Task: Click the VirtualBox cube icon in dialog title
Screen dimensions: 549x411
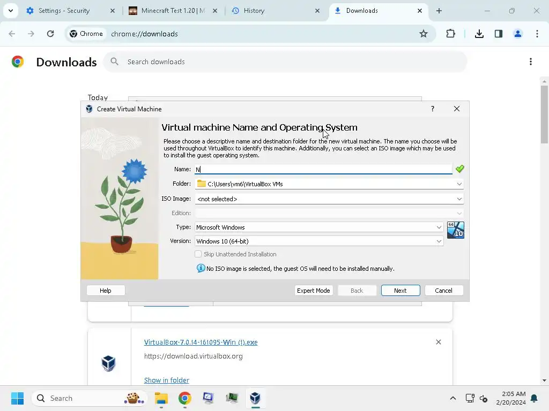Action: 90,109
